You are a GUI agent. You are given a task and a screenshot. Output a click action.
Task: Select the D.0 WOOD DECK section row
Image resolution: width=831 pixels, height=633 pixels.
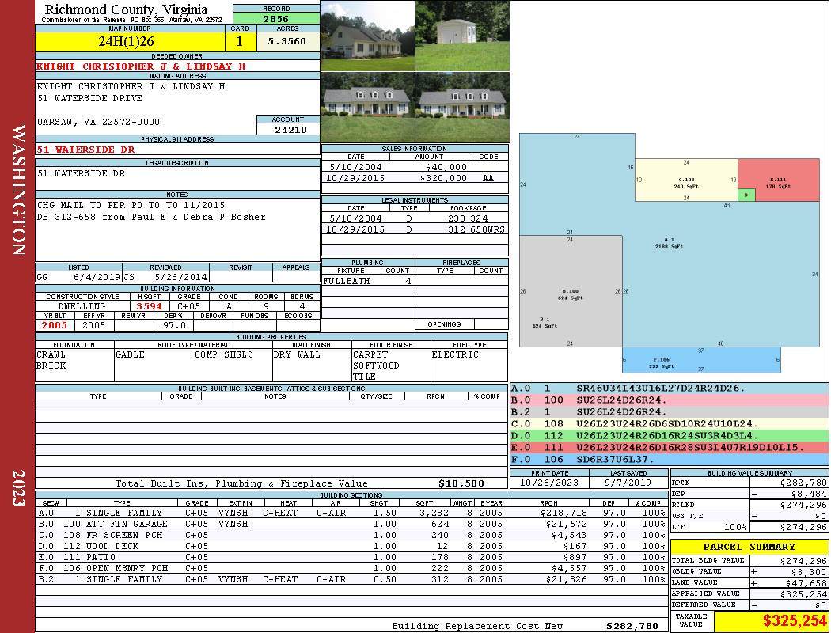(x=351, y=546)
